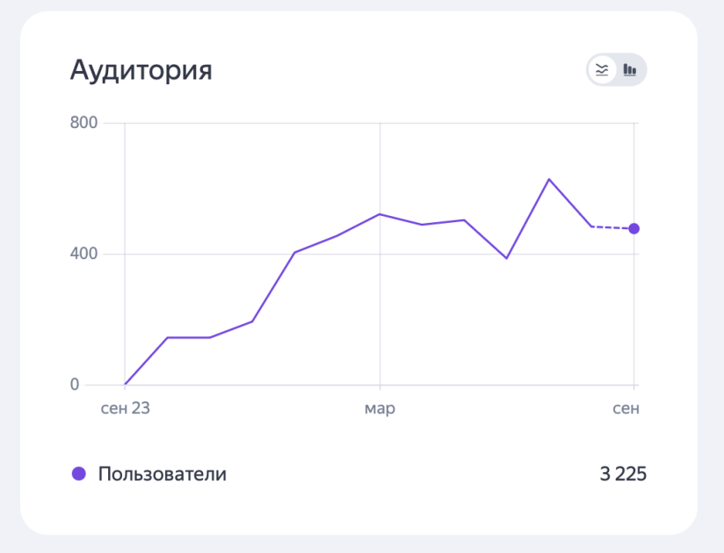Click the мар axis label

[x=380, y=409]
